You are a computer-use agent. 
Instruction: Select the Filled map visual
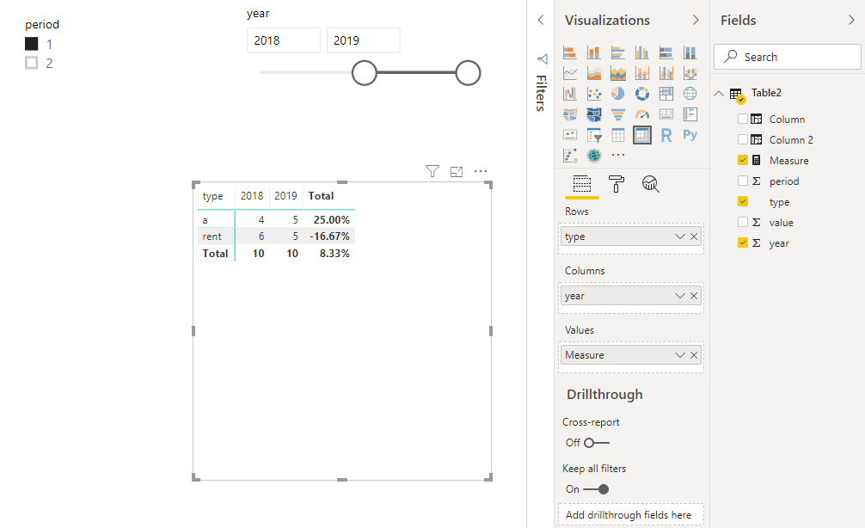[x=570, y=114]
